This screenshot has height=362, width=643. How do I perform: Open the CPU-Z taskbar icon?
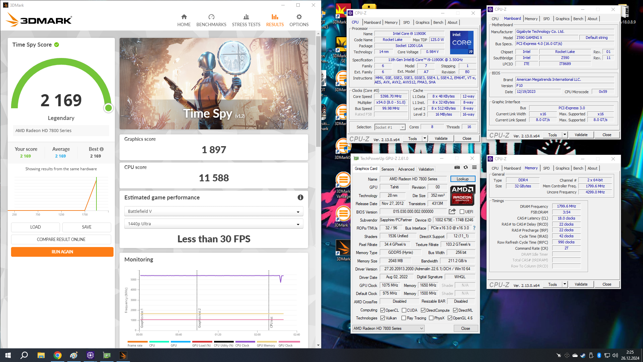[x=90, y=355]
